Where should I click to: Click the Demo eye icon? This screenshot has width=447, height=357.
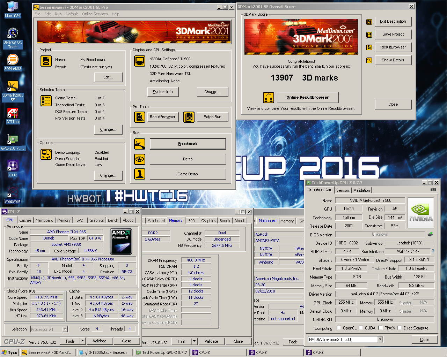click(x=140, y=159)
